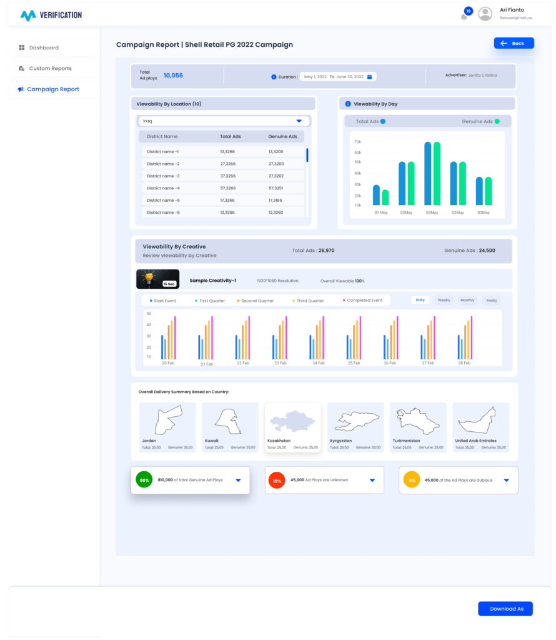
Task: Open the user profile avatar
Action: [x=485, y=14]
